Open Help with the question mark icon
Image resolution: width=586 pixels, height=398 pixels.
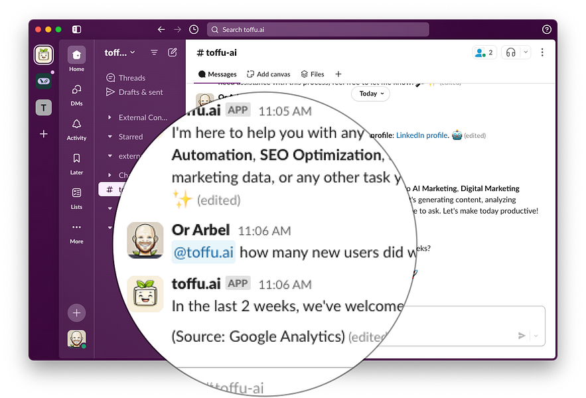click(x=546, y=30)
